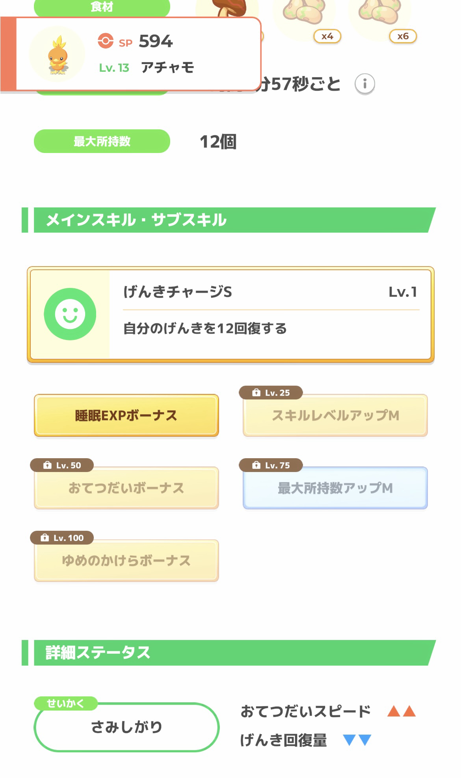Tap the lock icon on Lv. 100 badge
461x778 pixels.
point(45,538)
